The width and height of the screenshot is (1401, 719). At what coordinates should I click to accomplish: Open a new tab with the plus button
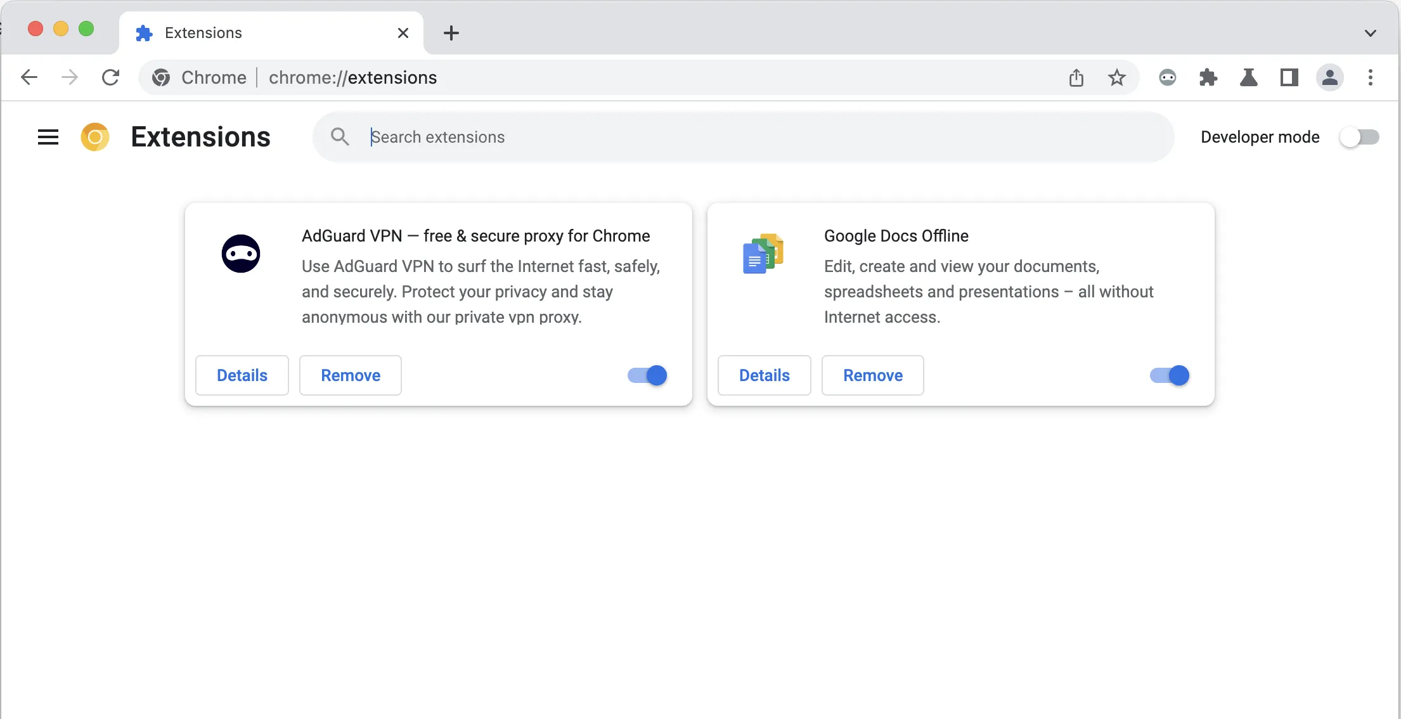pyautogui.click(x=451, y=33)
